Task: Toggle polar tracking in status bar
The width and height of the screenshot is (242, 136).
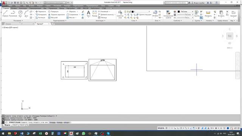Action: [181, 128]
